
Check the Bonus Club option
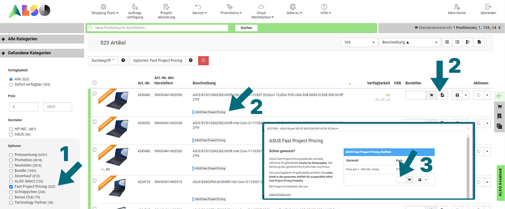pos(11,197)
